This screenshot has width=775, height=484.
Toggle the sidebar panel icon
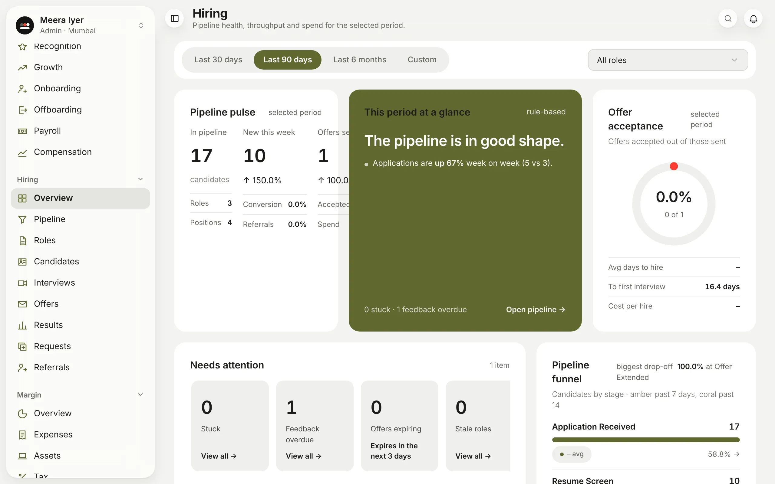(175, 18)
